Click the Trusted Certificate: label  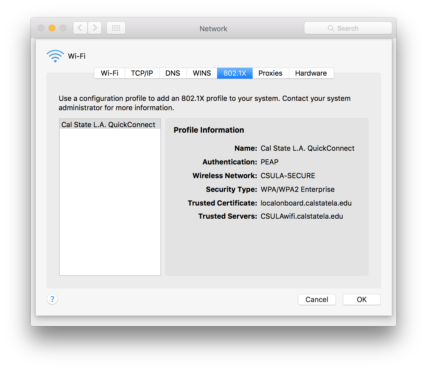point(223,203)
